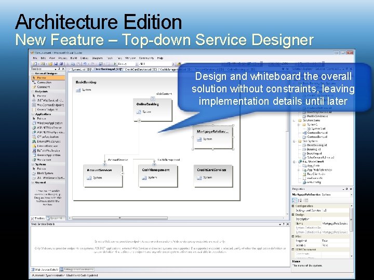Click the Save icon in the toolbar
The image size is (374, 280).
pyautogui.click(x=56, y=64)
